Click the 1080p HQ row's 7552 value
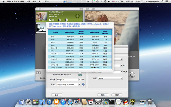The width and height of the screenshot is (171, 107). (x=81, y=65)
